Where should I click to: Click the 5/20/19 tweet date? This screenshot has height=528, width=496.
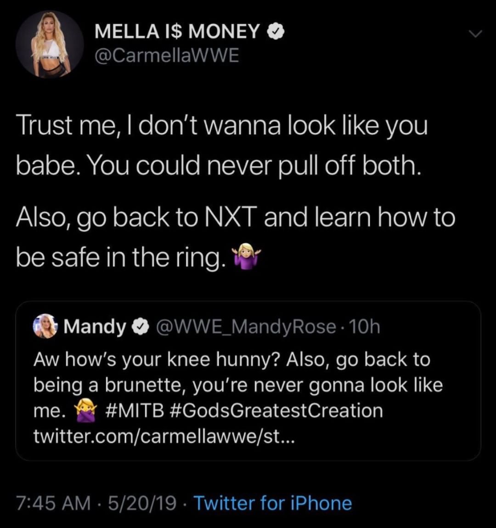click(142, 503)
